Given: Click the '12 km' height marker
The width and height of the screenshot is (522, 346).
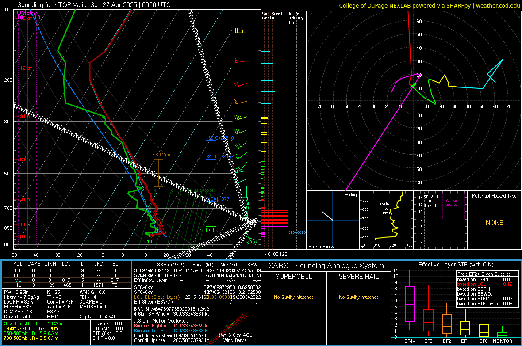Looking at the screenshot, I should [x=26, y=68].
